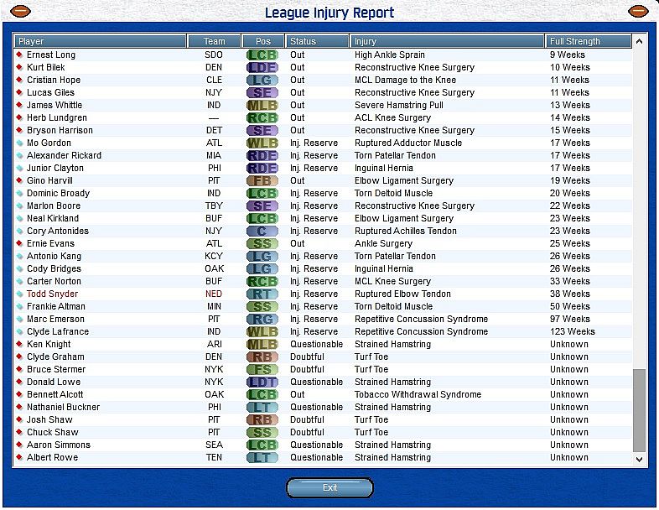
Task: Click the blue diamond marker beside Carter Norton
Action: [x=19, y=281]
